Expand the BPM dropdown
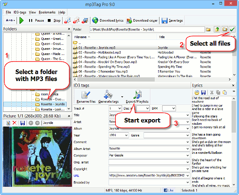 coord(173,108)
